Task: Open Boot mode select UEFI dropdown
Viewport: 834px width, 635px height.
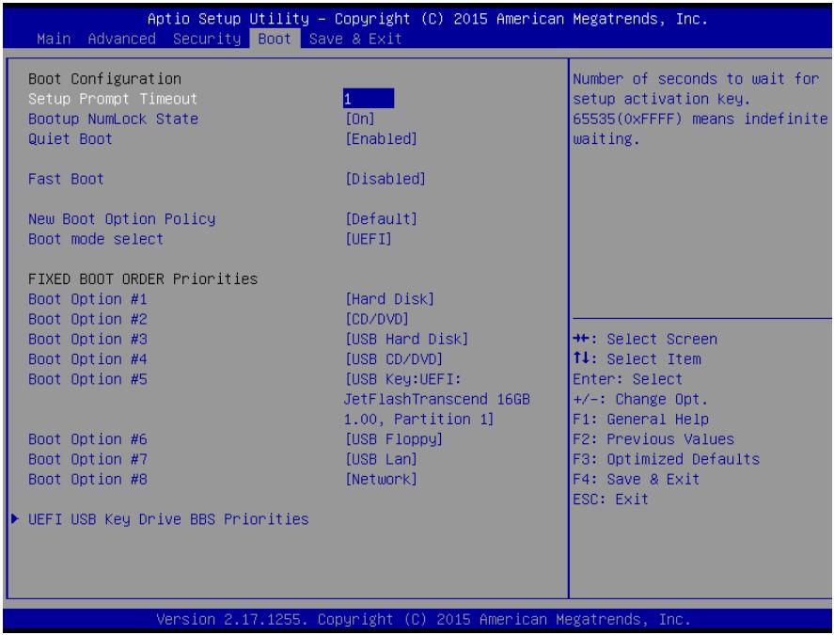Action: coord(369,239)
